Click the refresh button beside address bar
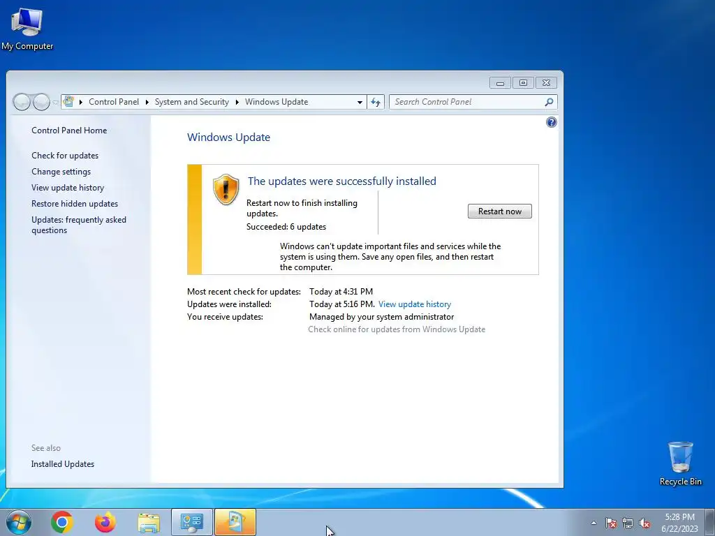This screenshot has width=715, height=536. [375, 102]
